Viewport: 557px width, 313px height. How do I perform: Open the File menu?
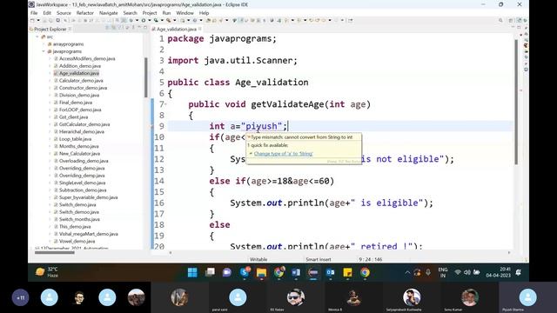click(x=34, y=13)
